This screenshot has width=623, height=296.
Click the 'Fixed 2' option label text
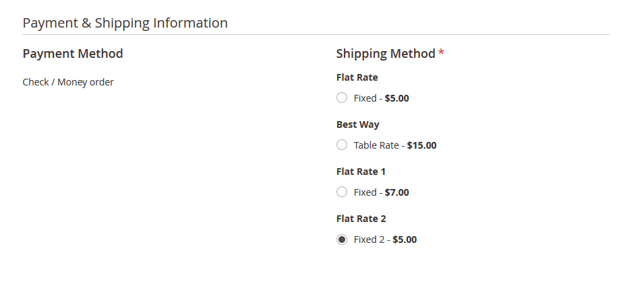(370, 239)
